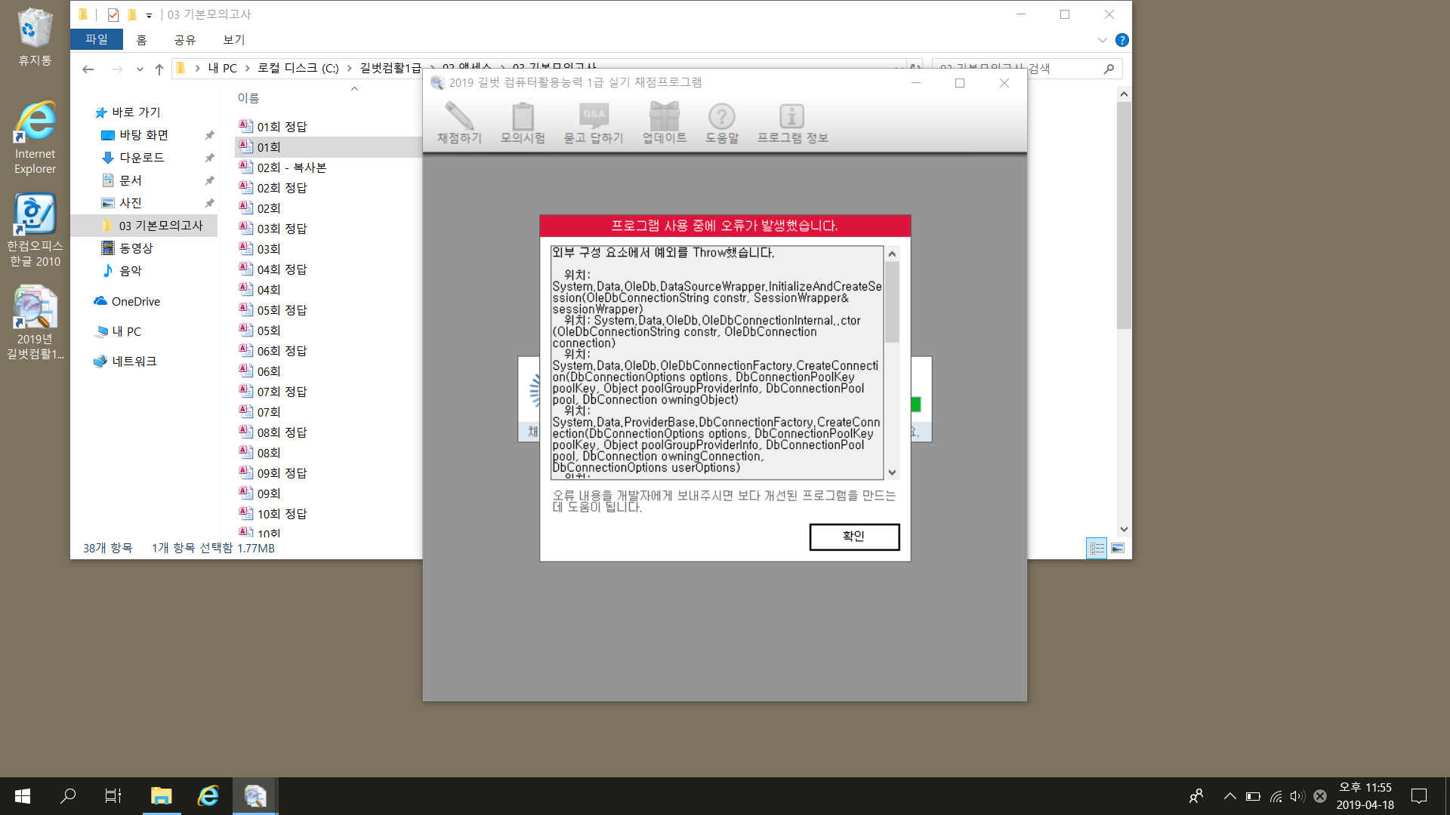Select OneDrive in navigation pane
Image resolution: width=1450 pixels, height=815 pixels.
[x=135, y=301]
